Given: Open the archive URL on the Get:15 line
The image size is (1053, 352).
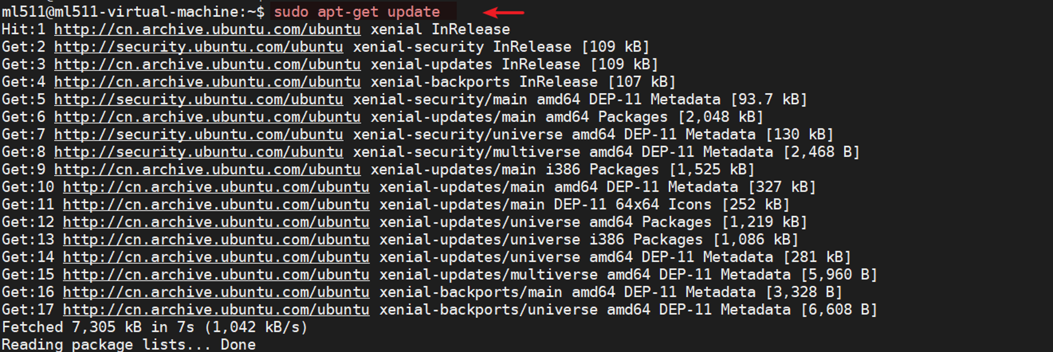Looking at the screenshot, I should [x=216, y=275].
